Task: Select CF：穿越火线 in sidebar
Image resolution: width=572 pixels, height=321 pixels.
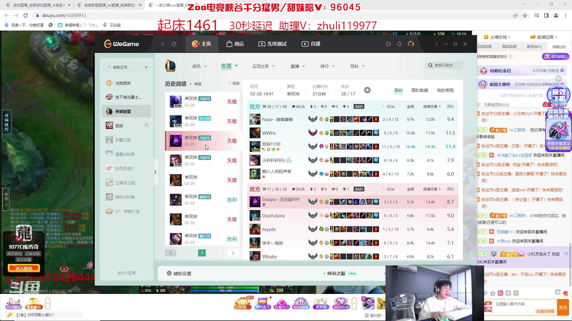Action: [126, 211]
